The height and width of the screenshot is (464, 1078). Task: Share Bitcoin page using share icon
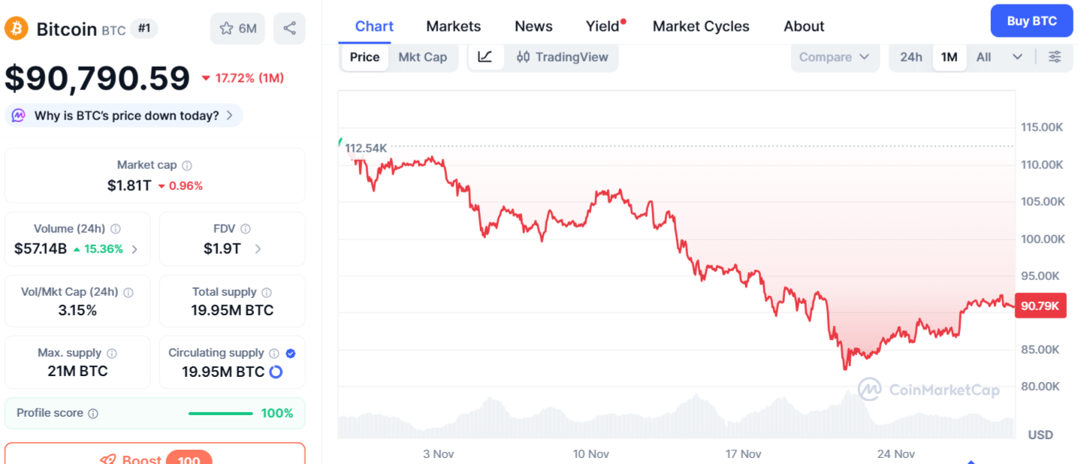(x=289, y=28)
